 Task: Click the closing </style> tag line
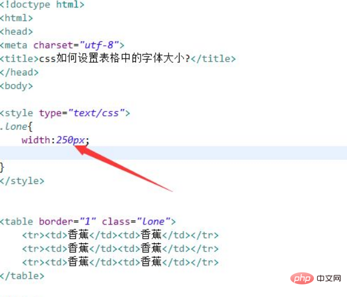22,181
